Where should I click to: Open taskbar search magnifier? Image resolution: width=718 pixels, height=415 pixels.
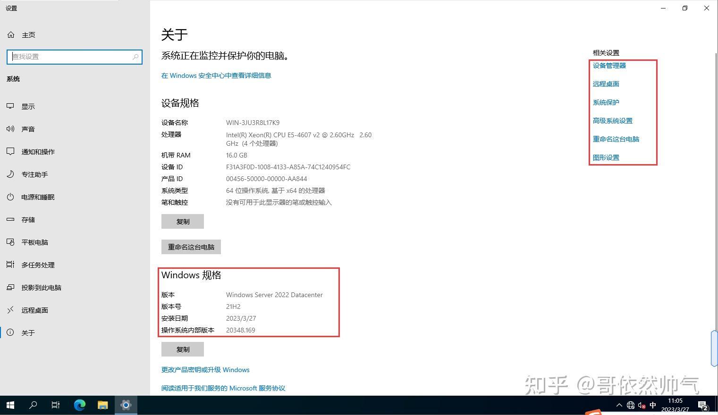click(33, 405)
